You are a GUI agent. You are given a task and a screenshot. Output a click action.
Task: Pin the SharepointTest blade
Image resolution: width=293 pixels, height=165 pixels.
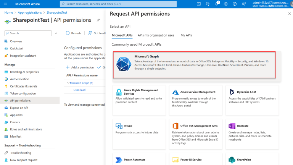point(98,20)
